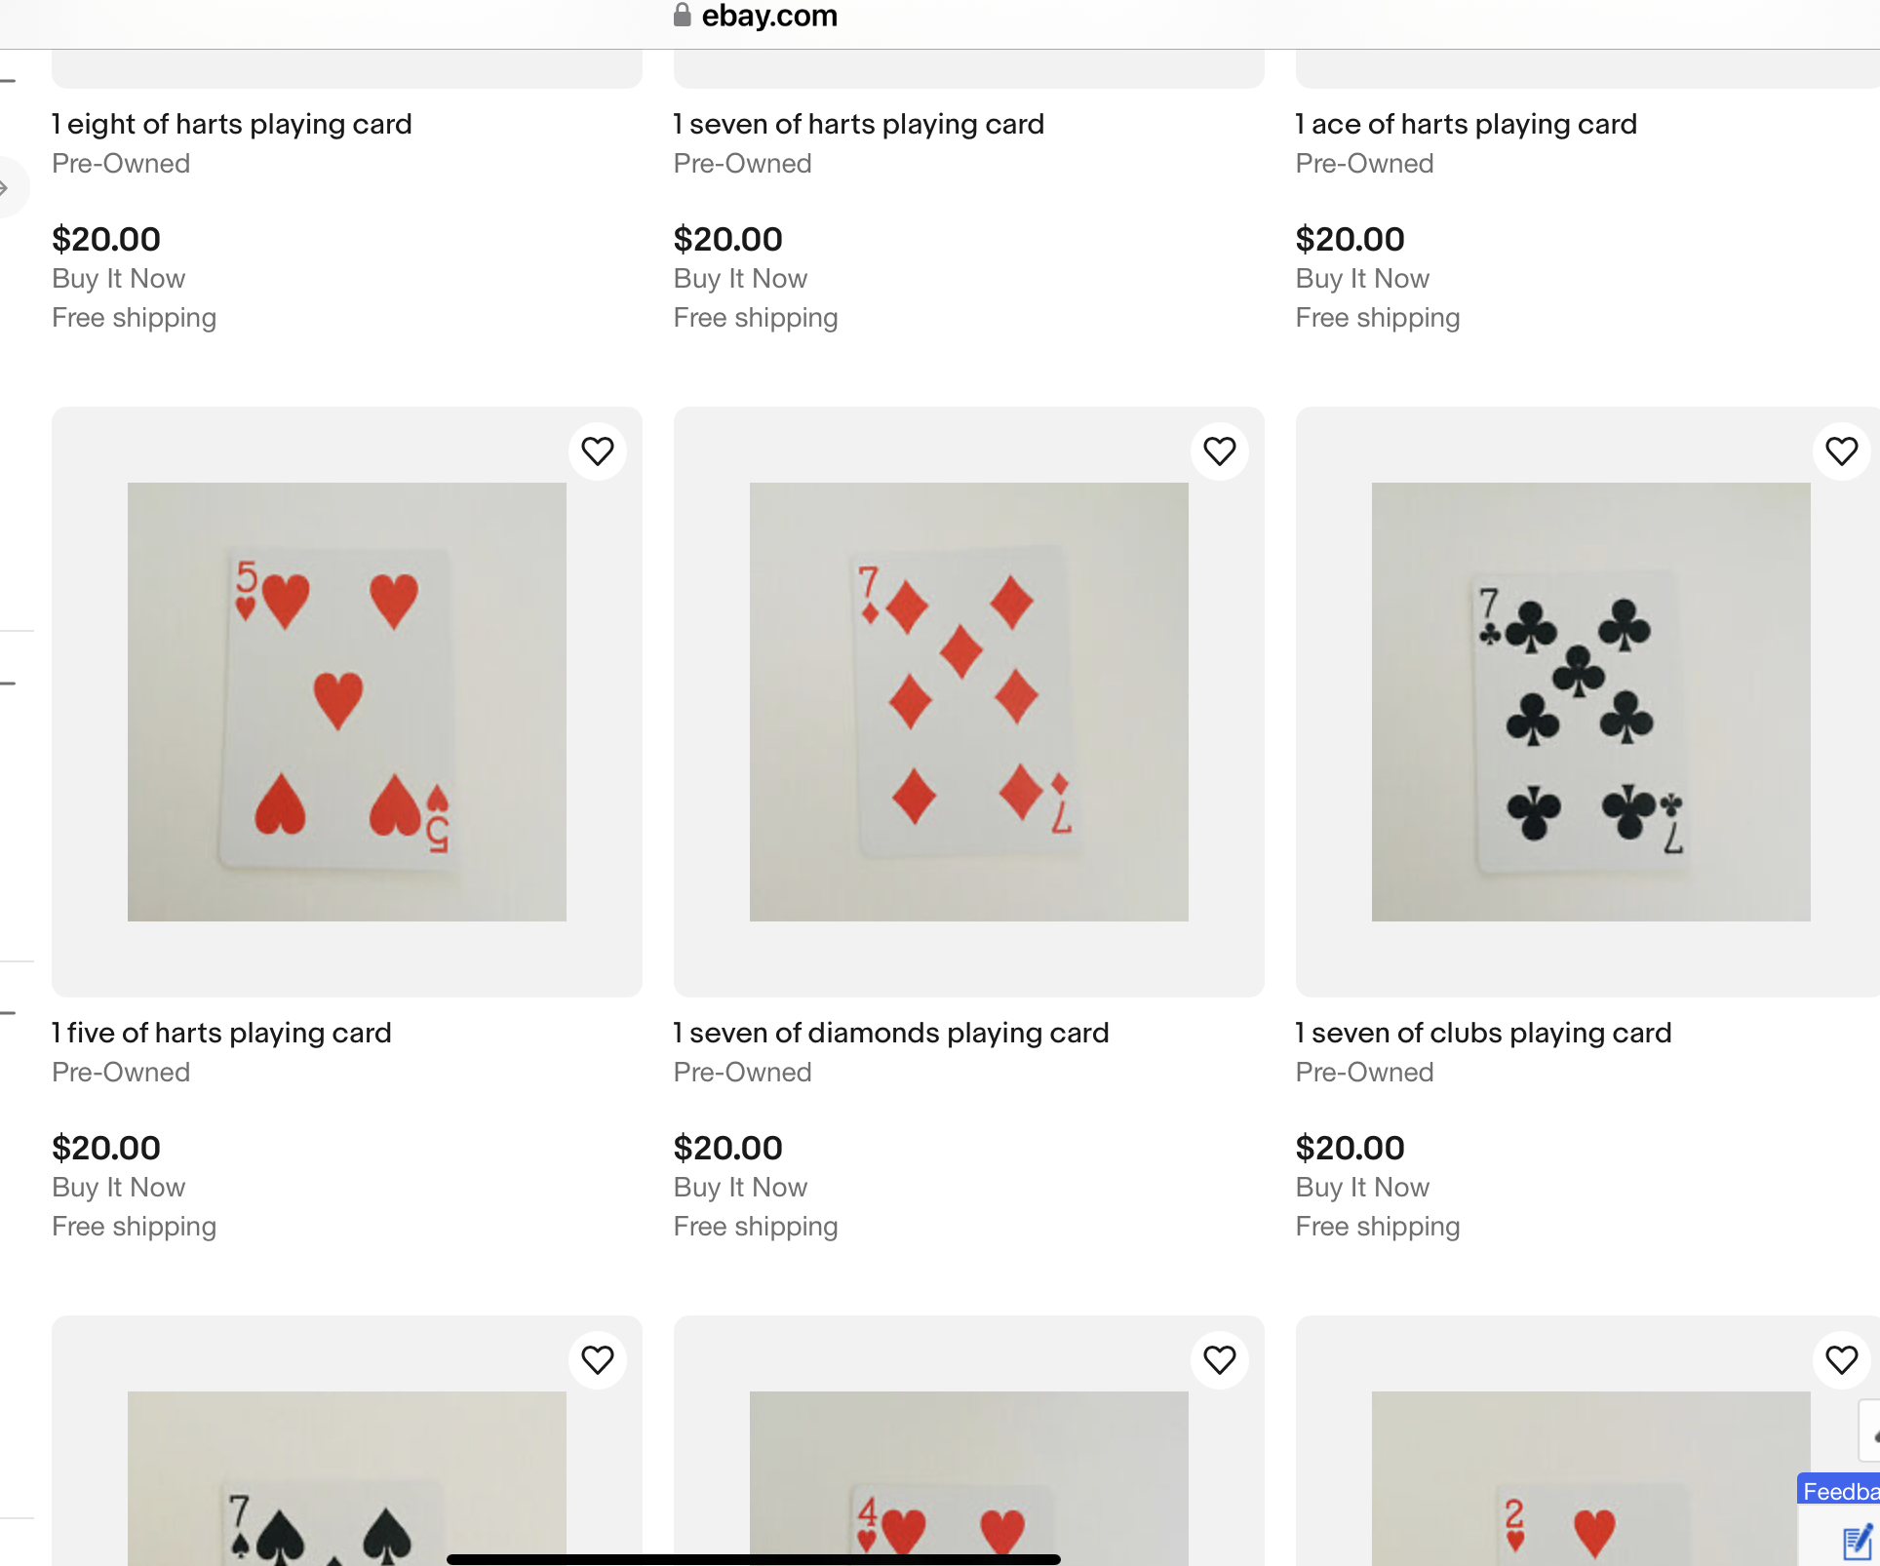Select '1 seven of clubs playing card' title
Screen dimensions: 1880x1566
coord(1483,1033)
